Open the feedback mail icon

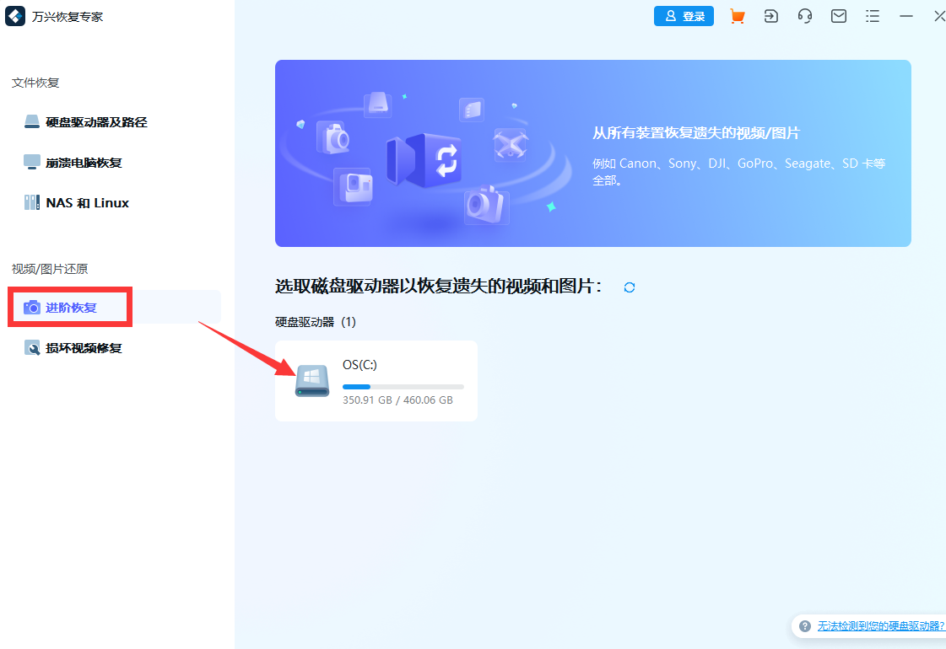pos(838,16)
